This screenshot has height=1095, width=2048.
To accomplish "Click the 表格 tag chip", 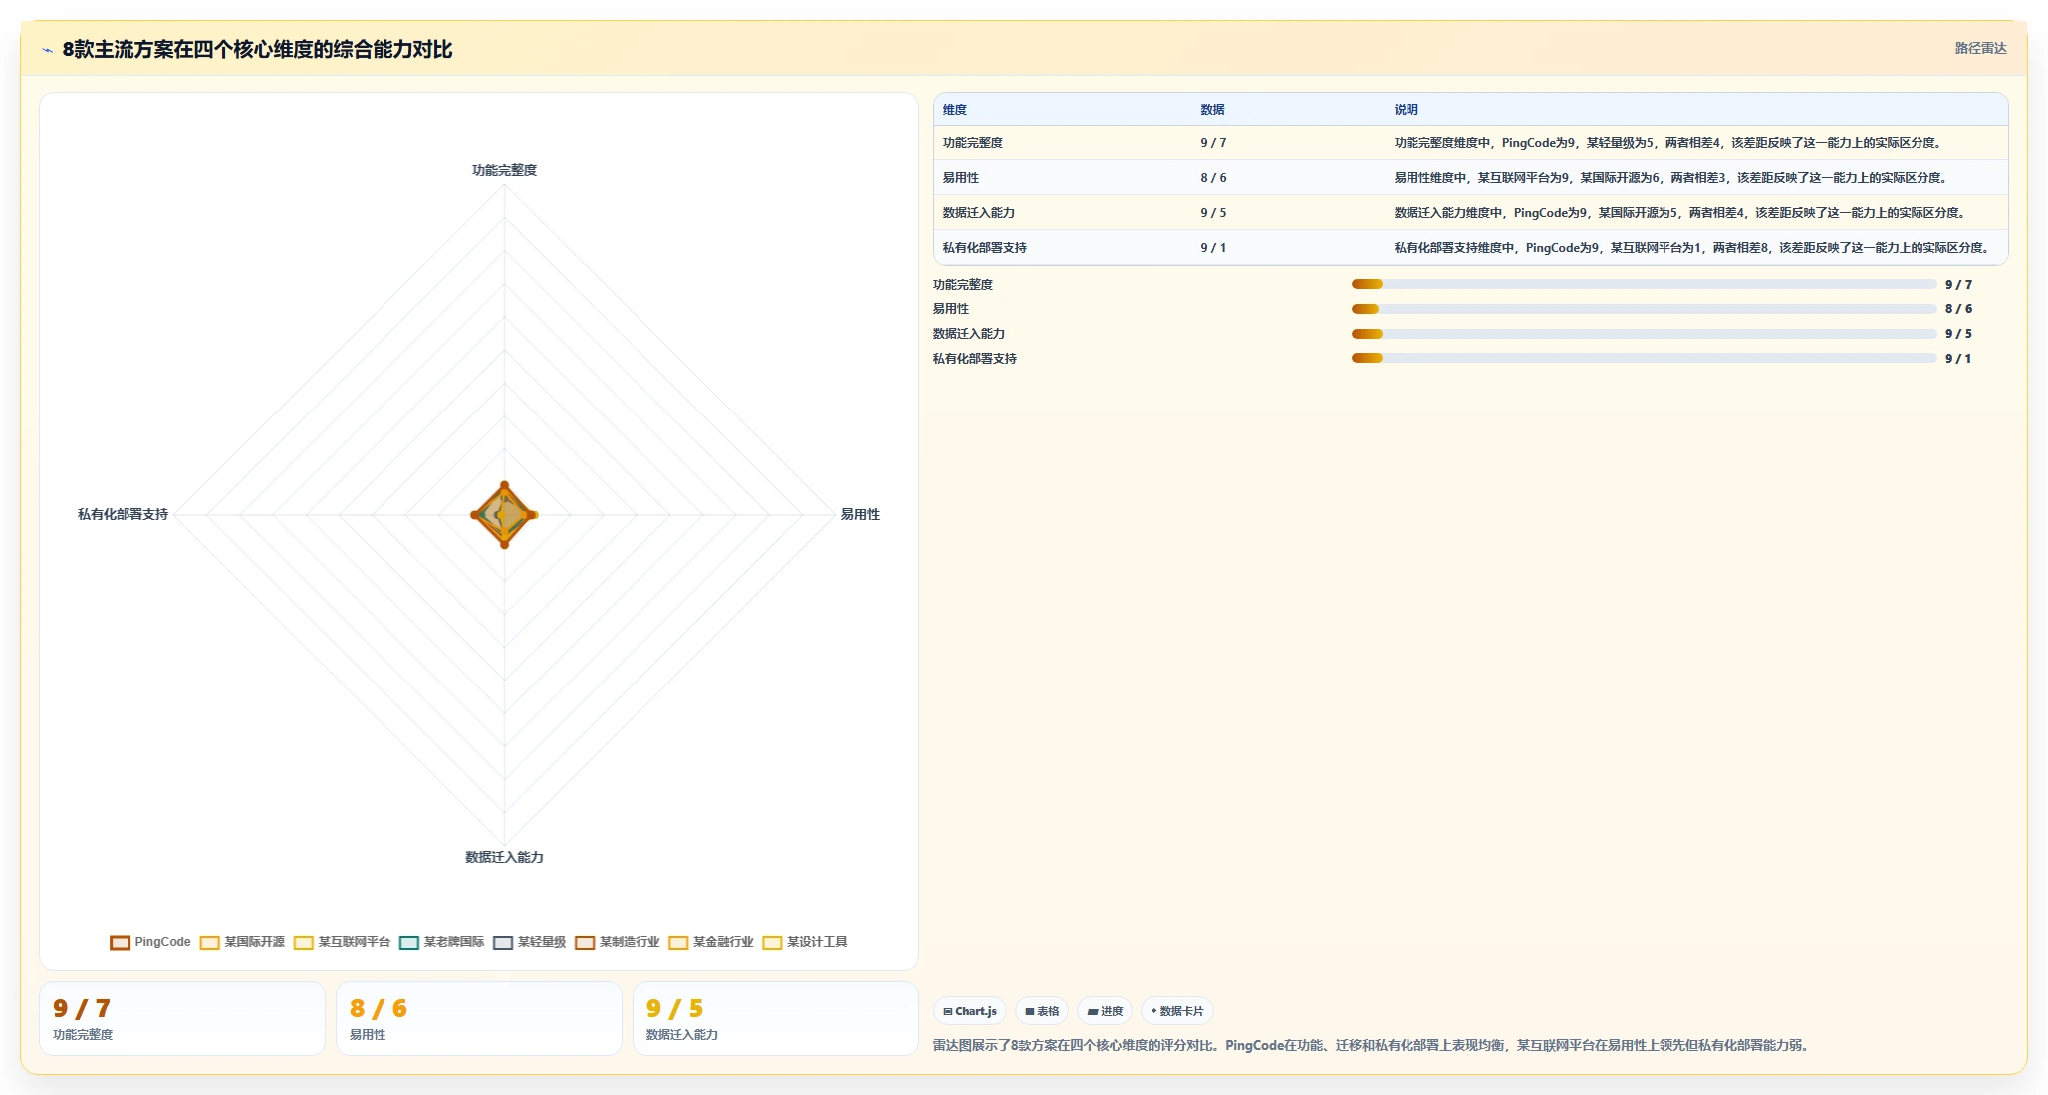I will click(x=1042, y=1011).
